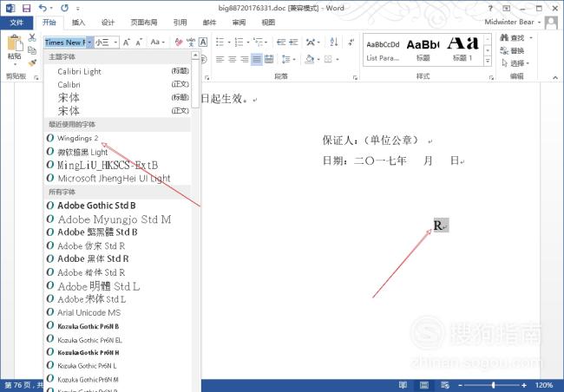
Task: Open the File (文件) tab
Action: [x=16, y=23]
